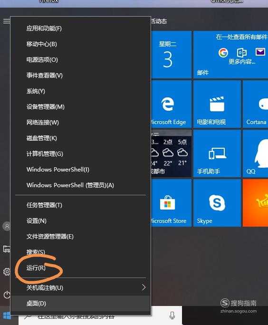Select Desktop (桌面) menu entry
The image size is (268, 325).
click(80, 304)
